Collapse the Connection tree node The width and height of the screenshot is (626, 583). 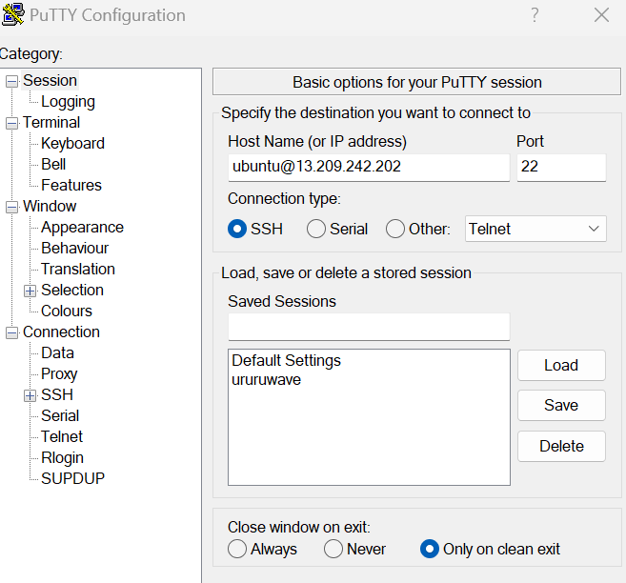(x=11, y=332)
